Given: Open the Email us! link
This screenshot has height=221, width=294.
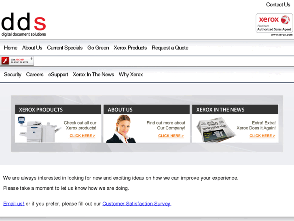Looking at the screenshot, I should click(14, 204).
